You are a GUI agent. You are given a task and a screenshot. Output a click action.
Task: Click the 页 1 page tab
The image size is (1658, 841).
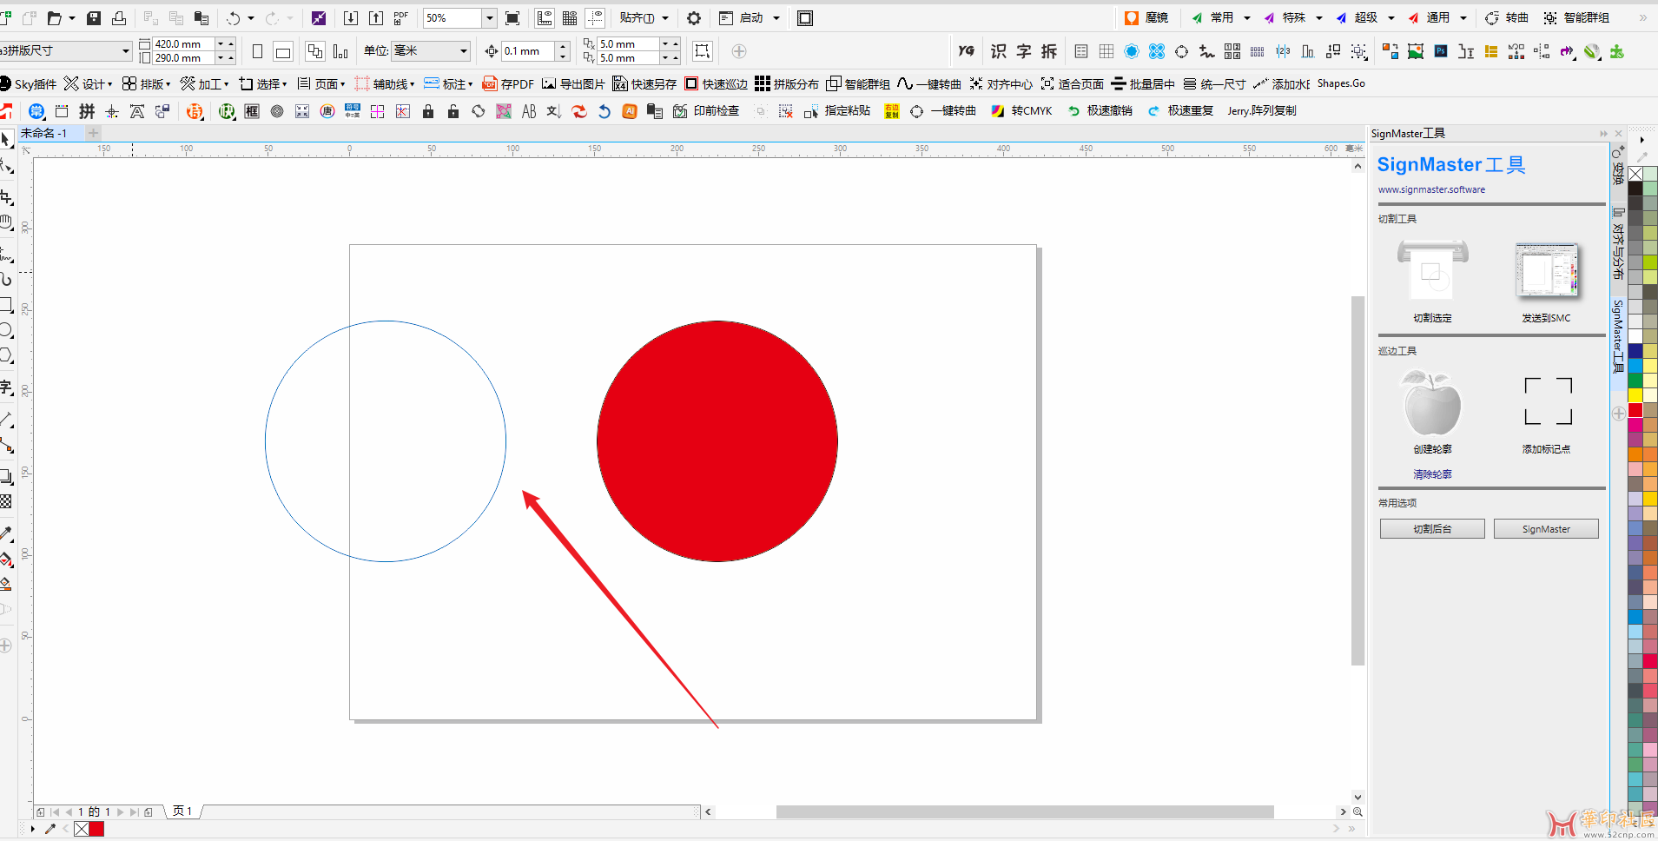click(x=182, y=811)
